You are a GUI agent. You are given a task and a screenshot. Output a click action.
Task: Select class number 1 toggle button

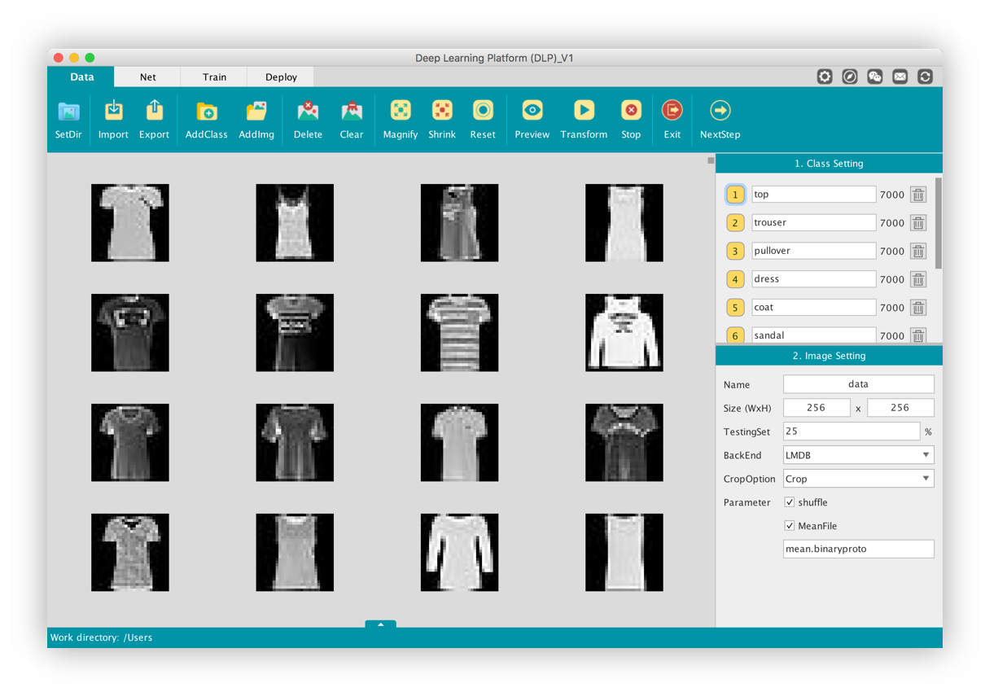(x=735, y=195)
